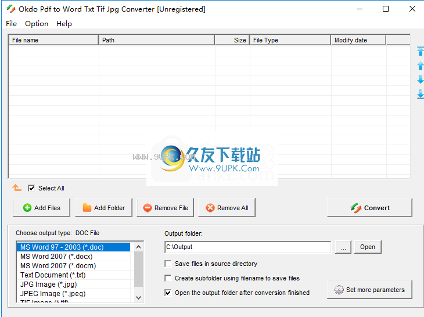Viewport: 424px width, 317px height.
Task: Select MS Word 2007 (*.docm) output type
Action: click(x=74, y=266)
